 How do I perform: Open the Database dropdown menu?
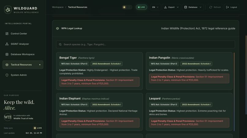193,7
